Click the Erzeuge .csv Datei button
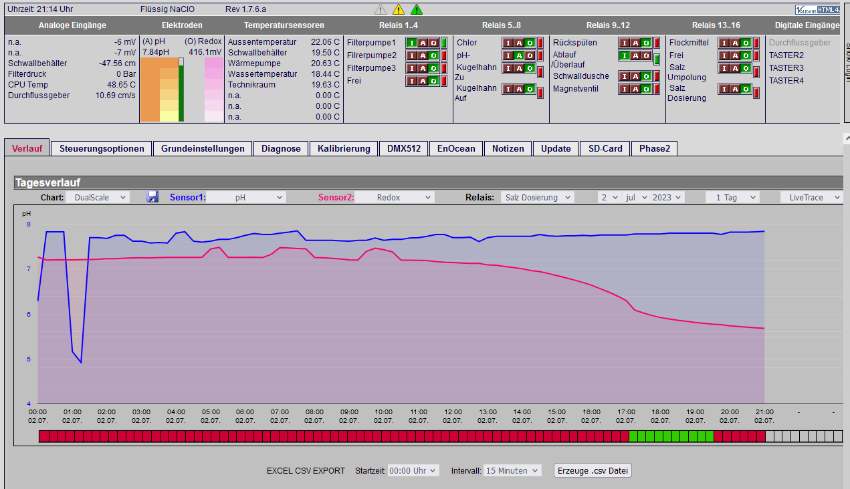Viewport: 850px width, 489px height. pyautogui.click(x=593, y=471)
